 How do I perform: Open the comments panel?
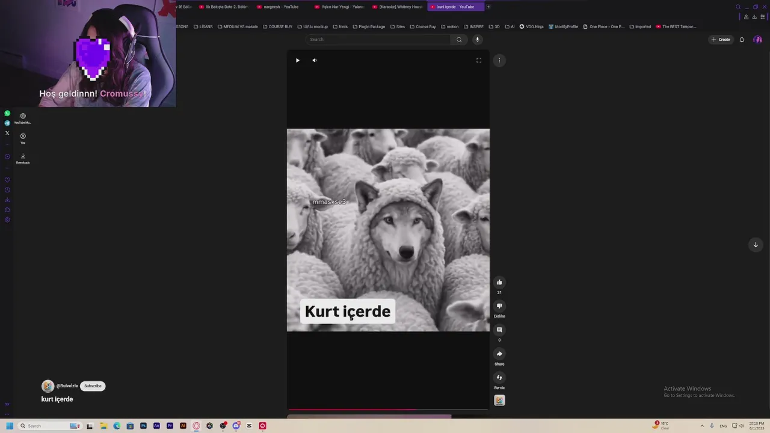pyautogui.click(x=499, y=330)
